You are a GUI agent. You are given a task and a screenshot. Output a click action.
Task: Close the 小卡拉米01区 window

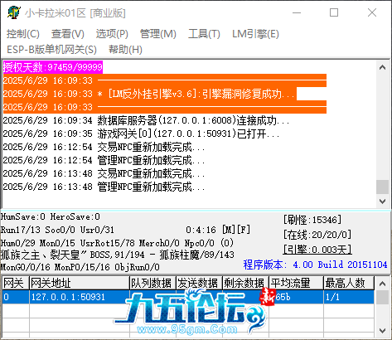click(372, 12)
